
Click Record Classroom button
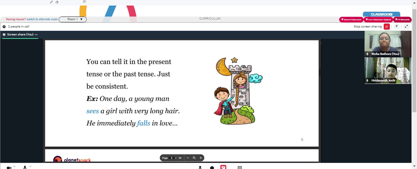351,20
